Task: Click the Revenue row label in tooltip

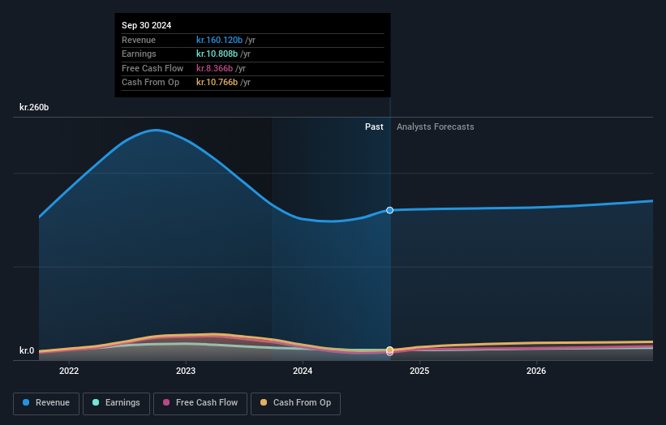Action: click(x=139, y=40)
